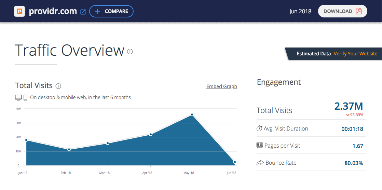Select the May '18 peak data point
382x190 pixels.
(192, 115)
